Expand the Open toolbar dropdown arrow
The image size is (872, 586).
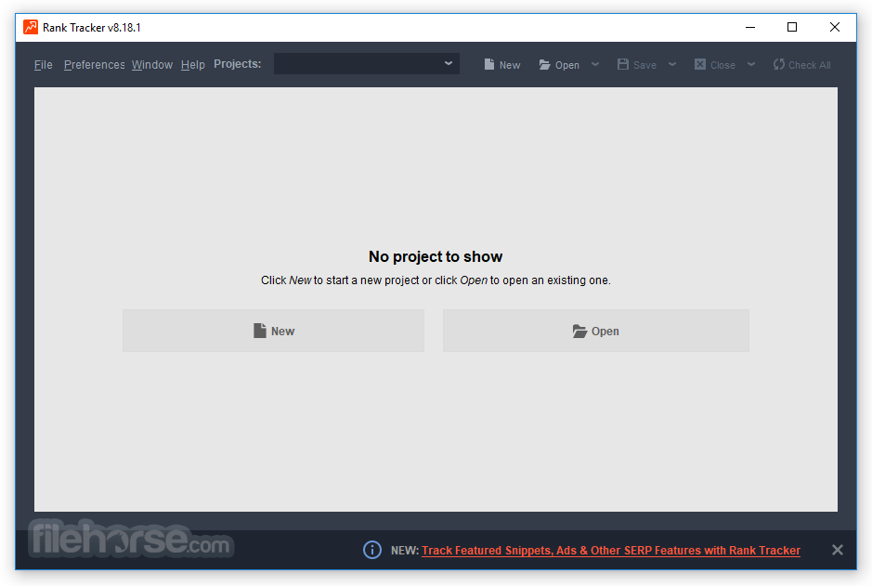595,64
